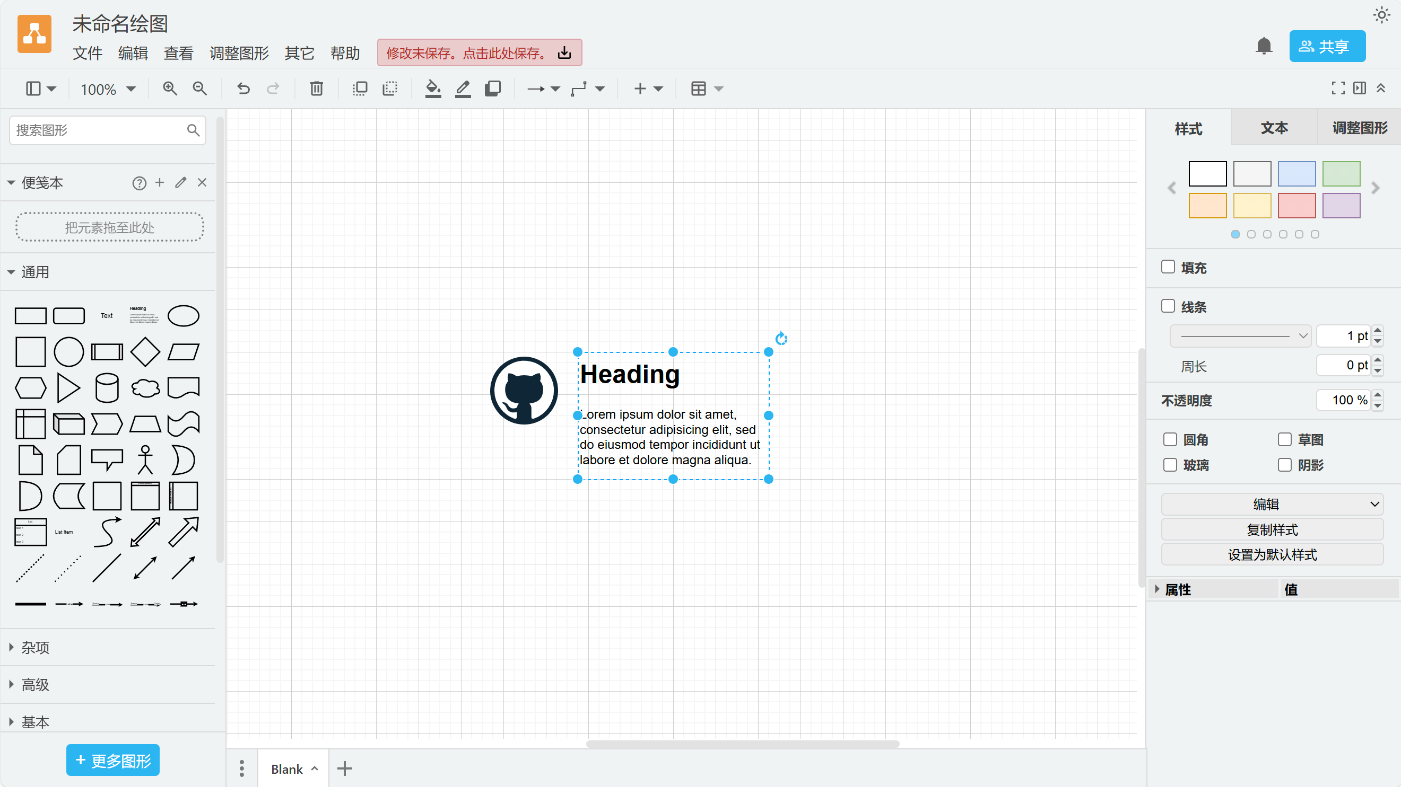Switch to the 文本 tab
The width and height of the screenshot is (1401, 787).
point(1274,128)
